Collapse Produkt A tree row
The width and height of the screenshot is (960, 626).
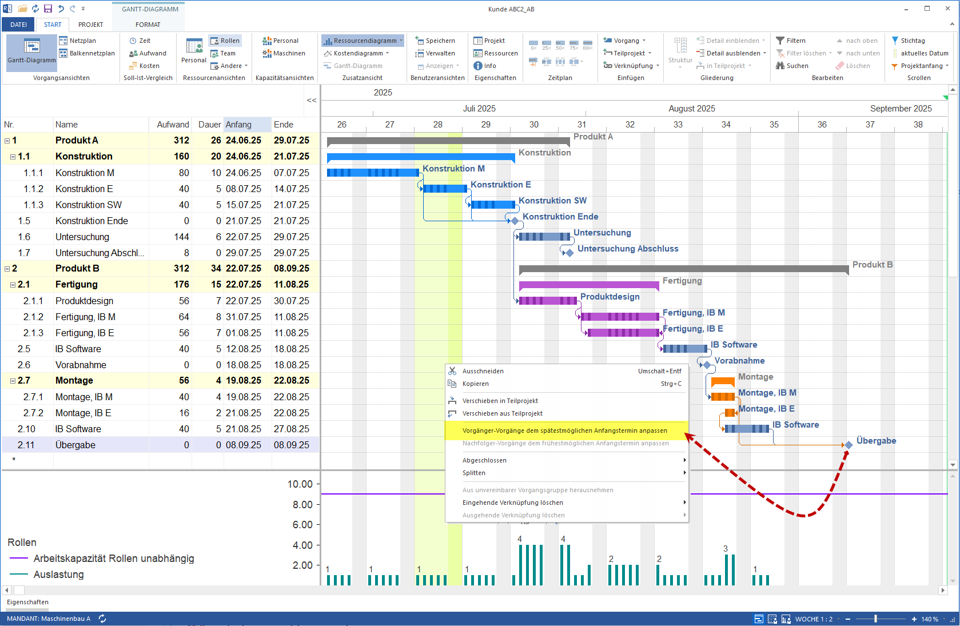[x=7, y=141]
